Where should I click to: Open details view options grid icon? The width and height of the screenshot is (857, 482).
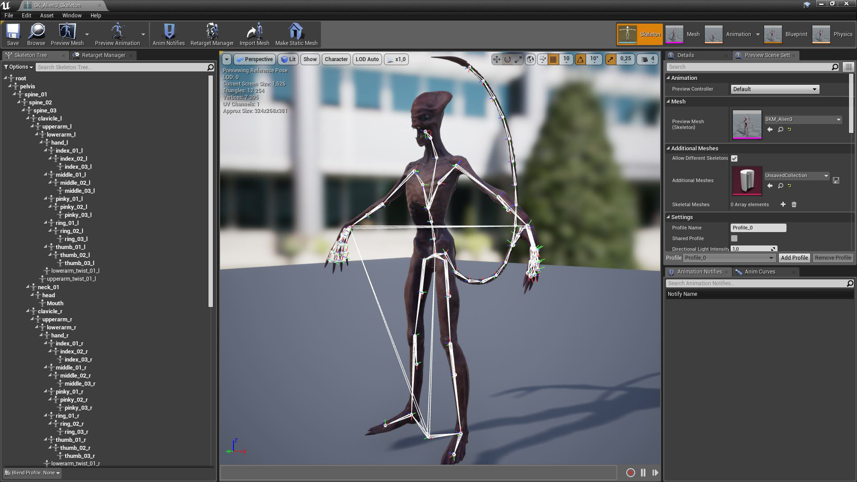coord(848,67)
